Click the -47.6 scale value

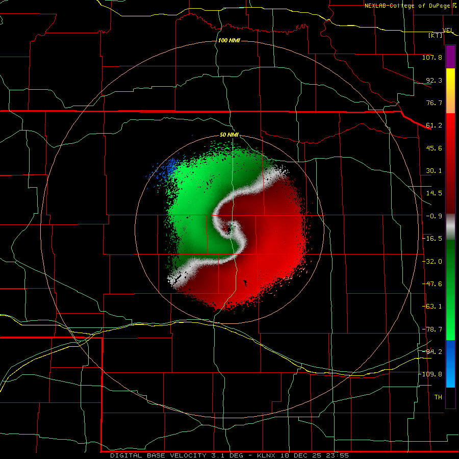tap(432, 284)
